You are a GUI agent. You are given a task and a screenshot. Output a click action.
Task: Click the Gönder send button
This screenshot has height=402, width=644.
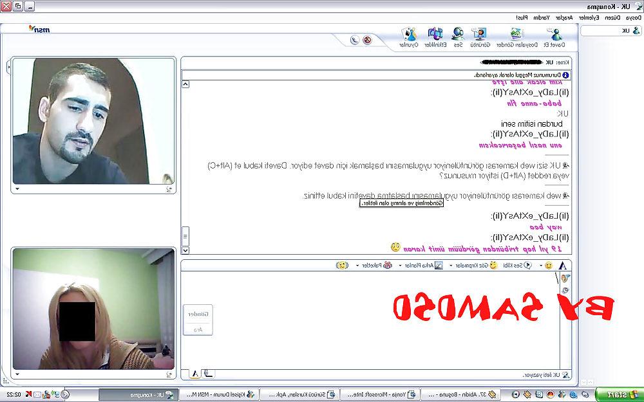click(x=198, y=314)
